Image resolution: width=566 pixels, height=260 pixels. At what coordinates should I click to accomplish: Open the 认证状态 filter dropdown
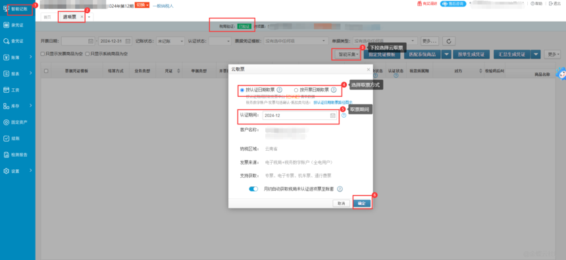(x=220, y=41)
